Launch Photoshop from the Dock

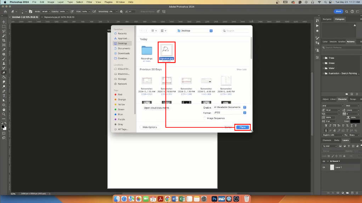(214, 199)
